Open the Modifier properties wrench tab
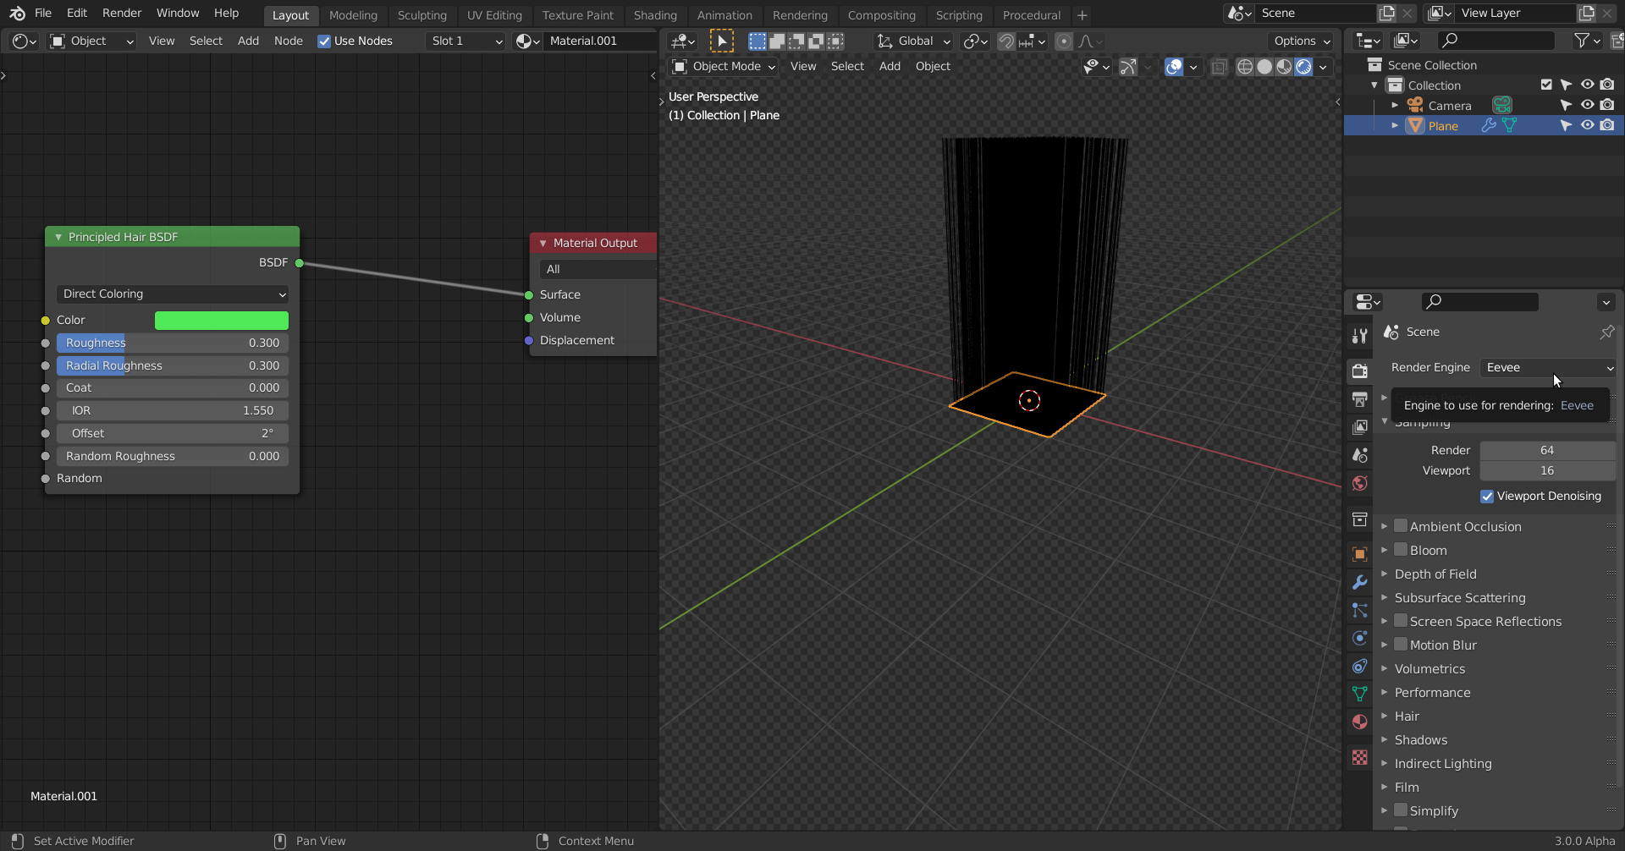This screenshot has width=1625, height=851. [x=1360, y=582]
